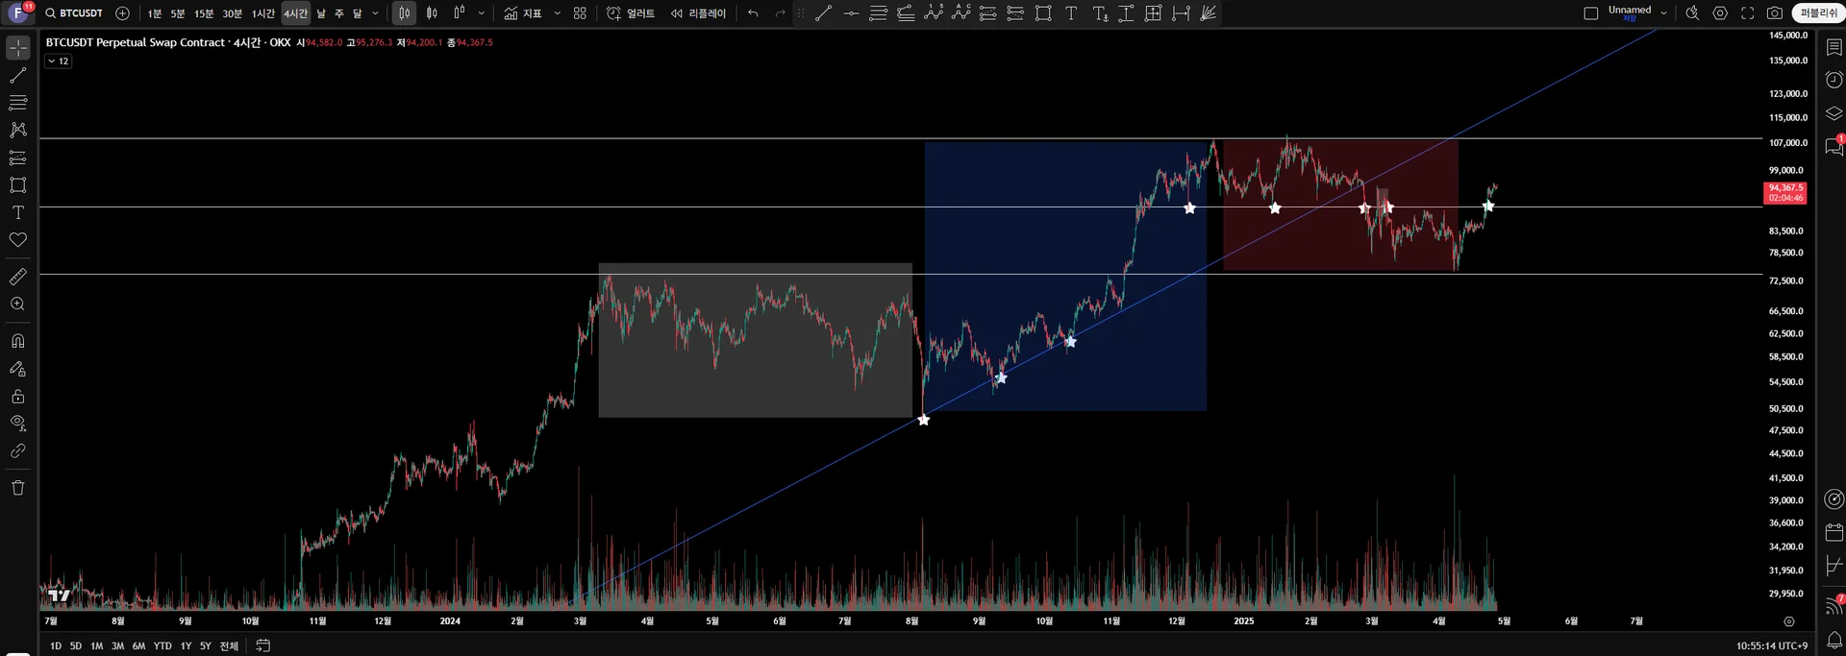
Task: Open the geometric shapes tool in left sidebar
Action: pyautogui.click(x=18, y=184)
